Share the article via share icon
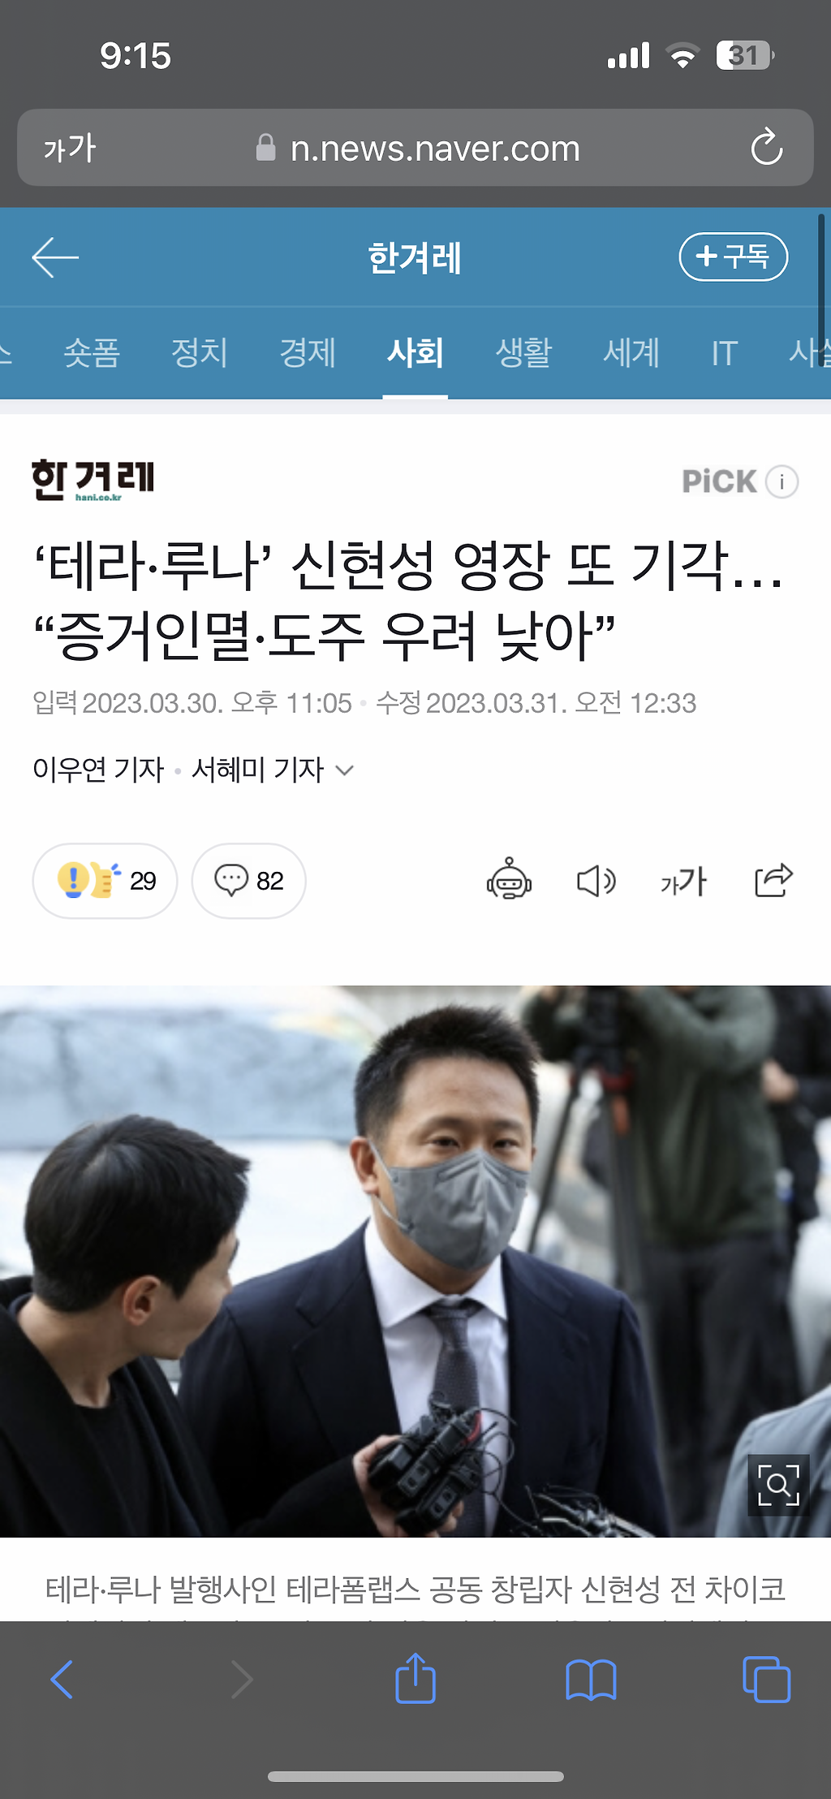Image resolution: width=831 pixels, height=1799 pixels. click(x=773, y=880)
